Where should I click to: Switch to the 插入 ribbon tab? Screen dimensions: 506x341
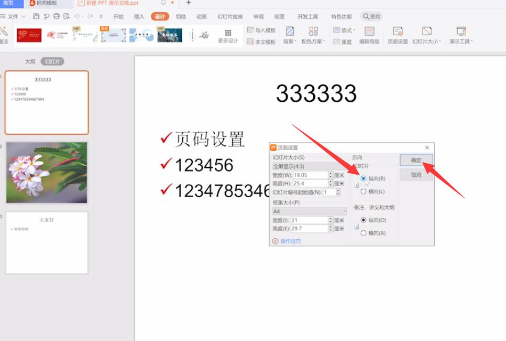(x=139, y=16)
